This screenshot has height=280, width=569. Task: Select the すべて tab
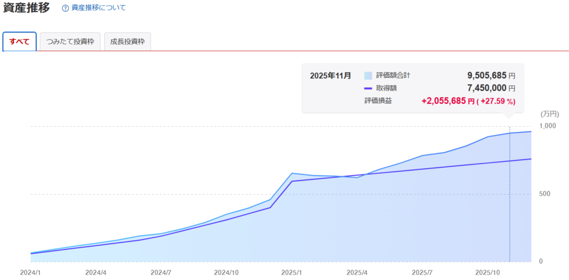tap(19, 42)
